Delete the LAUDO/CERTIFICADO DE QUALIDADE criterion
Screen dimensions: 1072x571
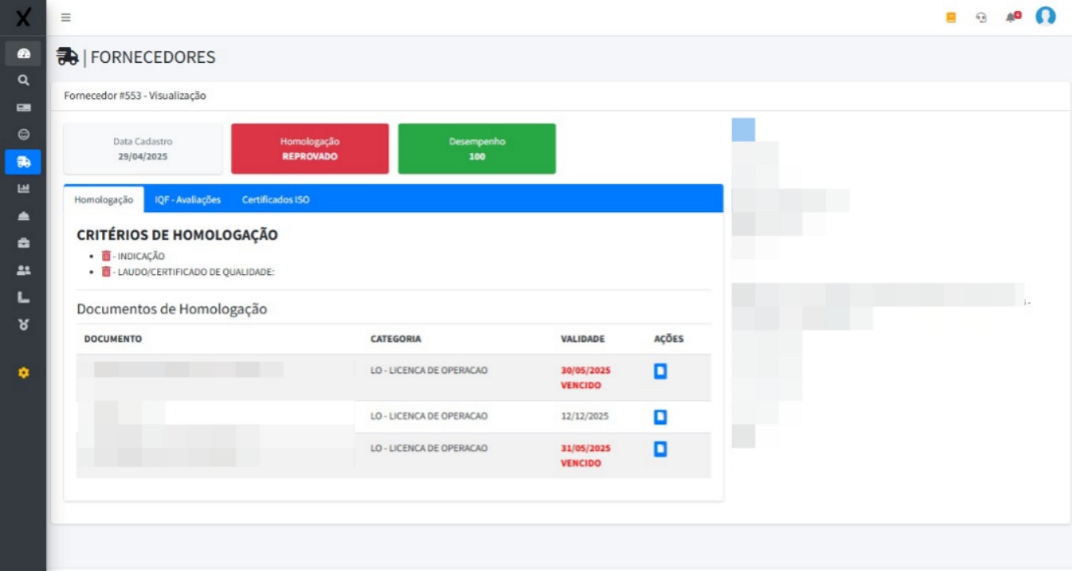click(107, 272)
